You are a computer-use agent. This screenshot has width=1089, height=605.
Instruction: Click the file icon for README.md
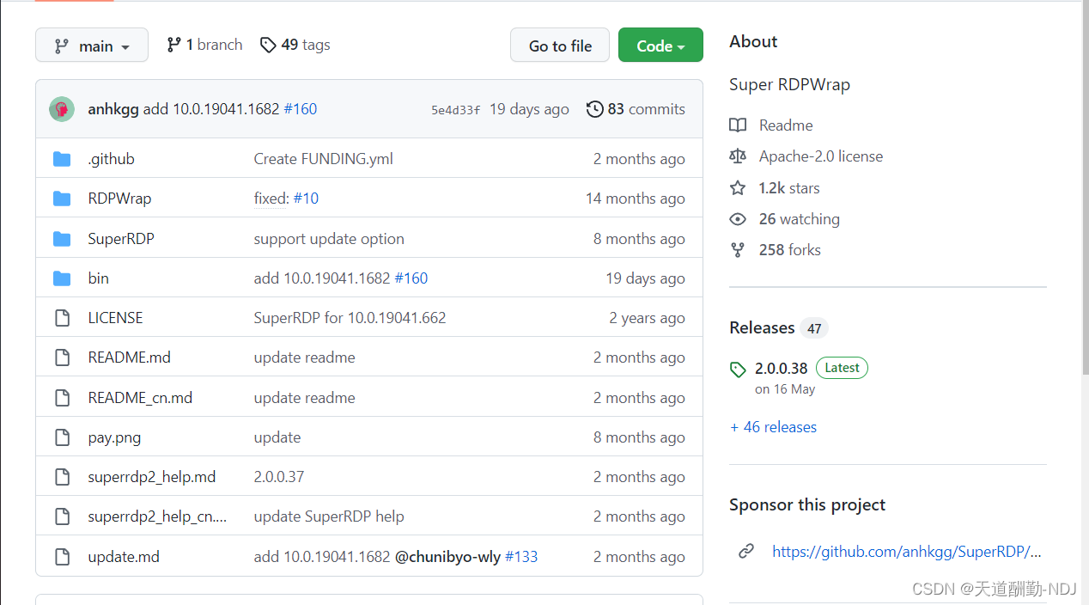[x=62, y=357]
